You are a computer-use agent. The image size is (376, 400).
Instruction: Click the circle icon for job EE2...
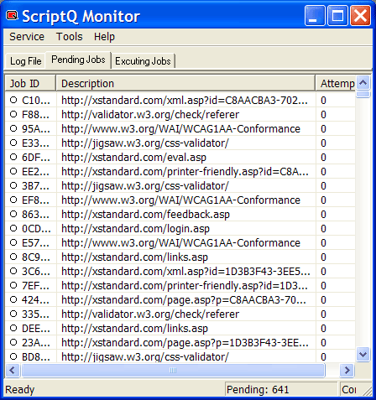(x=13, y=171)
